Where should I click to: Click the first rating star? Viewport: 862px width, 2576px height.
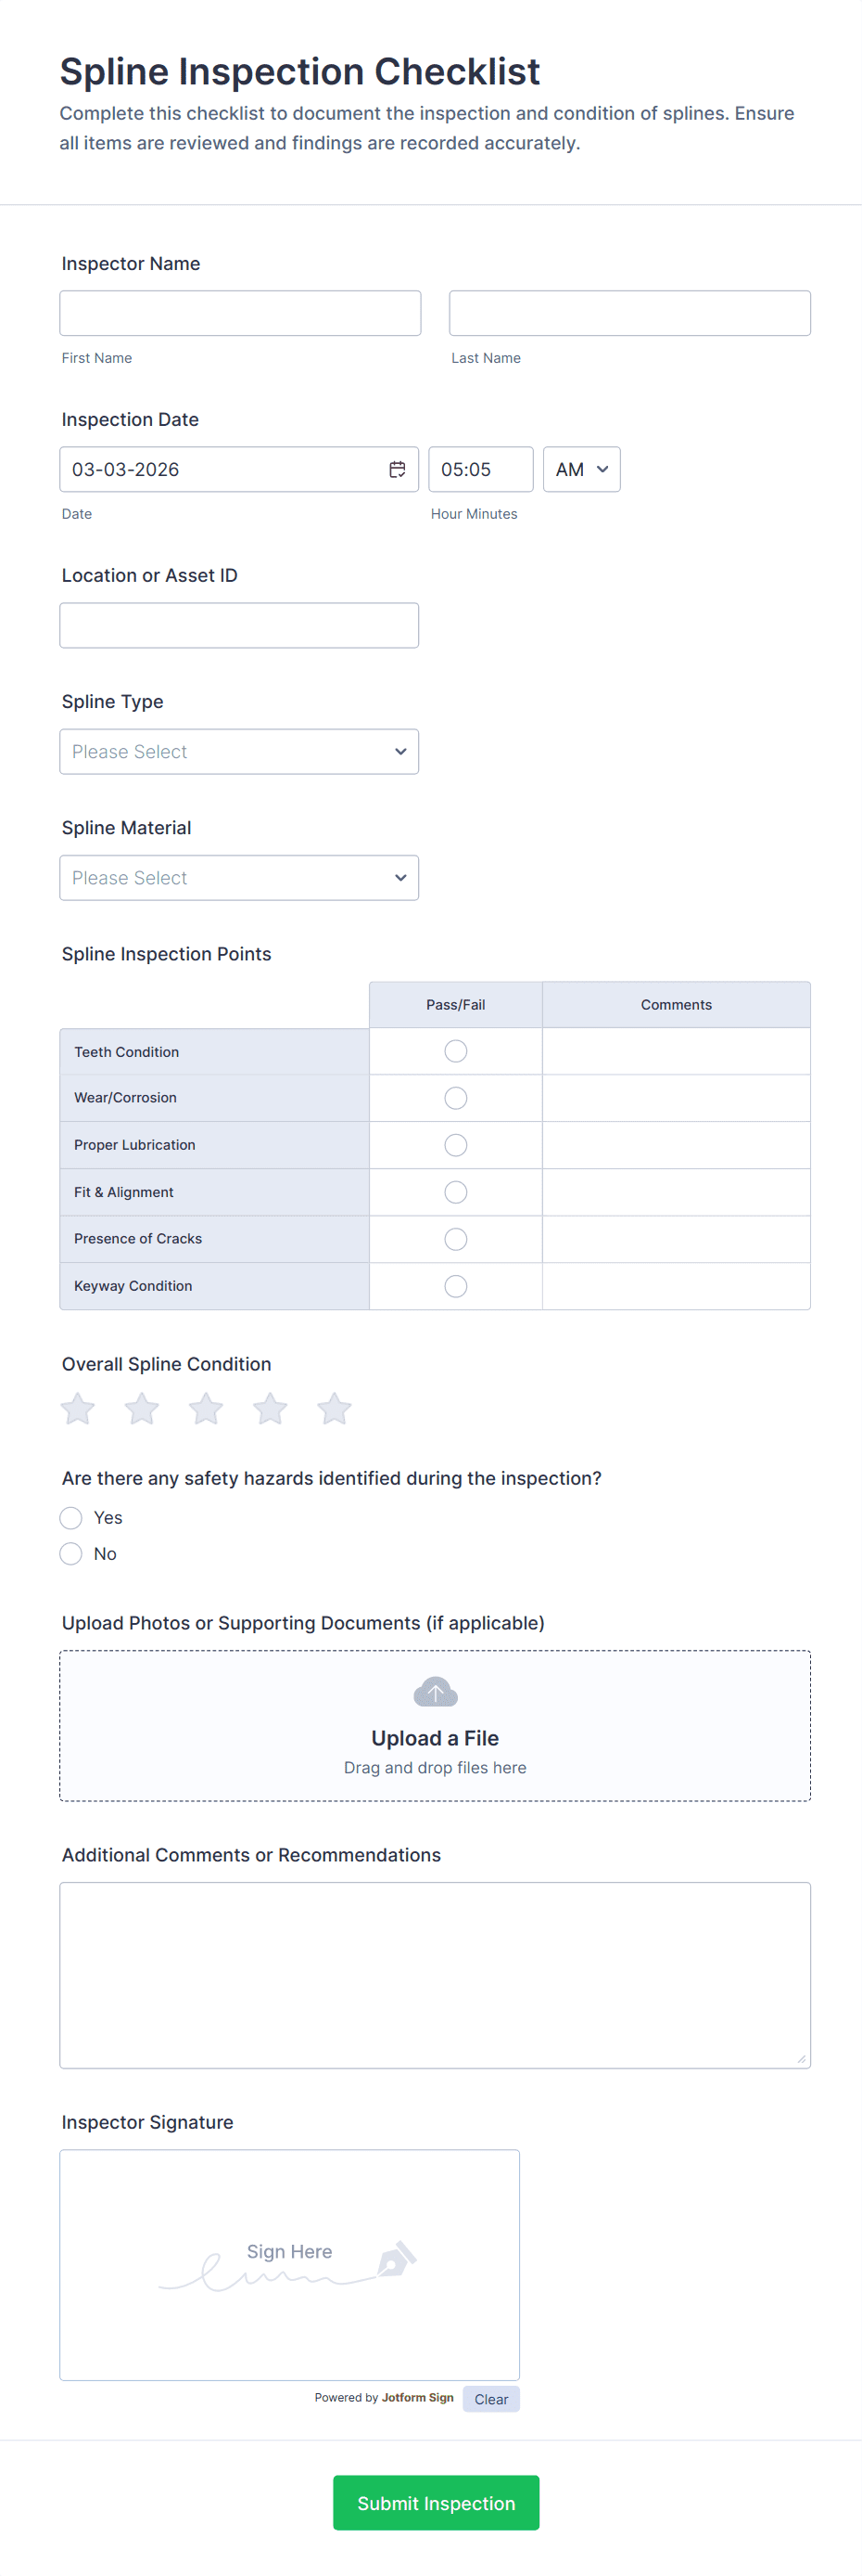78,1409
